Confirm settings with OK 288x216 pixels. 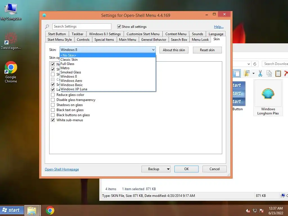pos(186,169)
